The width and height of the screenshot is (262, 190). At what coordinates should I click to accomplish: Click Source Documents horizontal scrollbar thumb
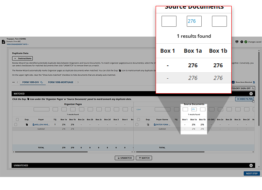170,152
